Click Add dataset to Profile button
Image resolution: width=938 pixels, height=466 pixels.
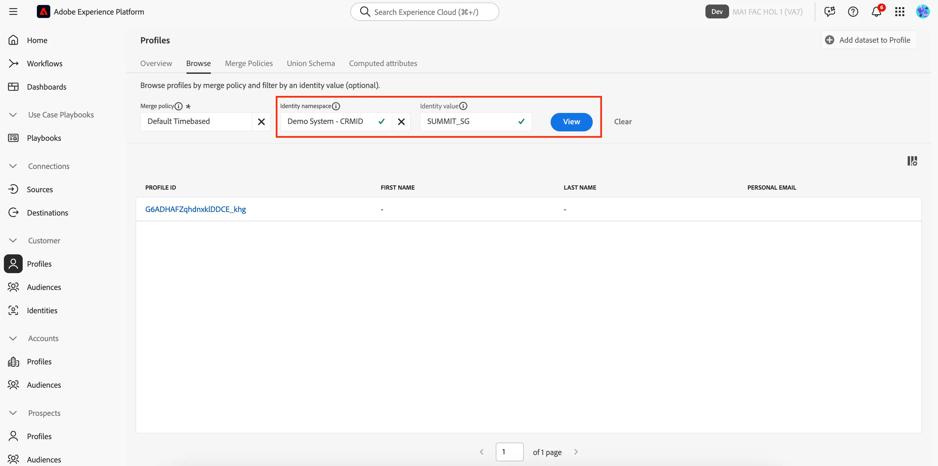coord(869,40)
